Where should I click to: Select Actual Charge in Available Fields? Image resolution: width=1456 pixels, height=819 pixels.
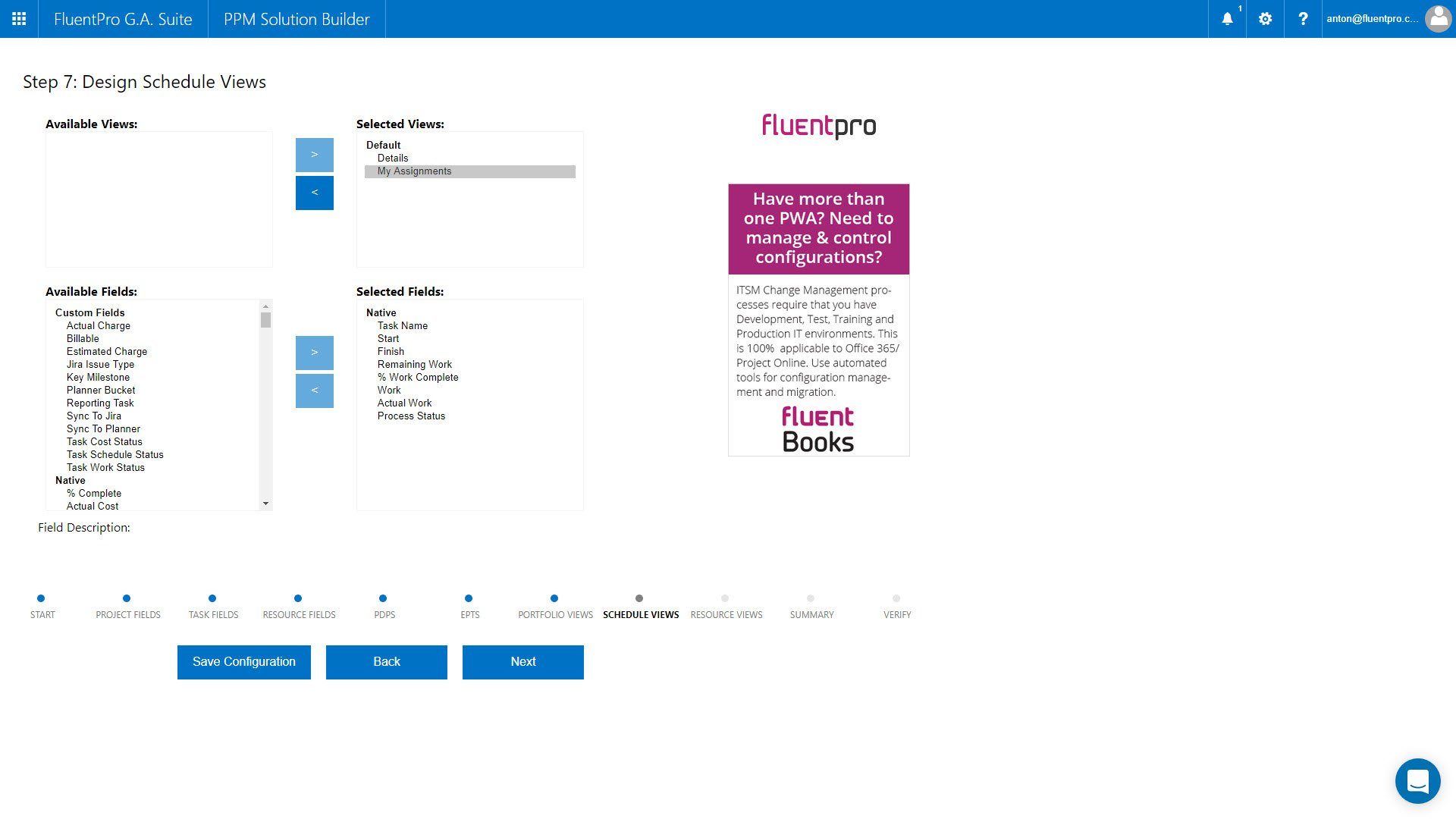pyautogui.click(x=99, y=325)
